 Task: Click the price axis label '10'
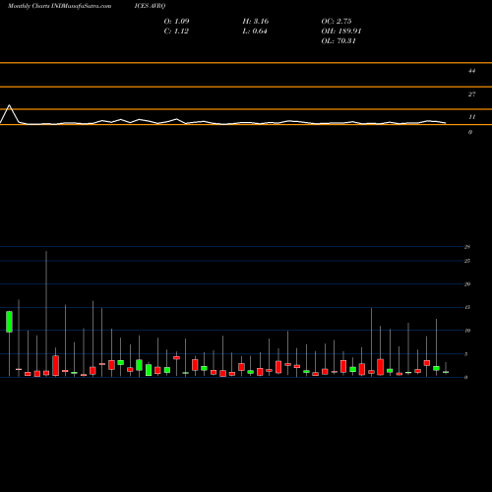click(467, 331)
